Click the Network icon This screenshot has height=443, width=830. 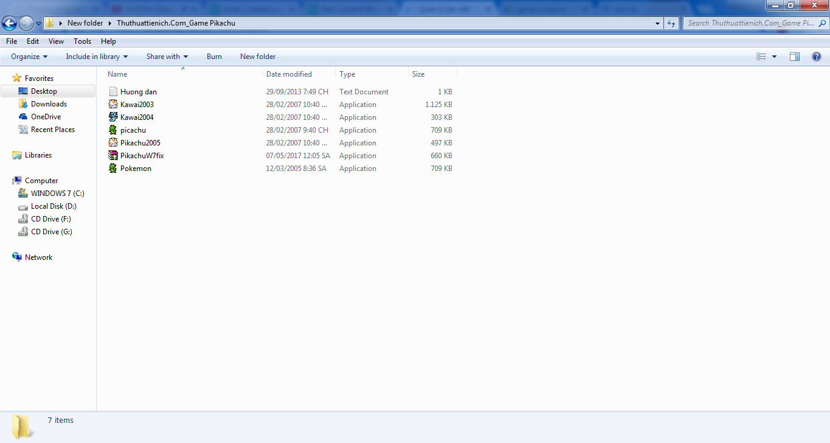point(17,257)
